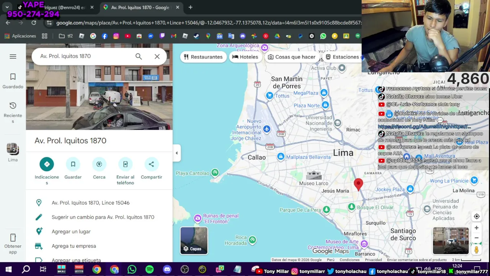This screenshot has height=276, width=490.
Task: Open the Messenger bookmark icon
Action: pos(150,36)
